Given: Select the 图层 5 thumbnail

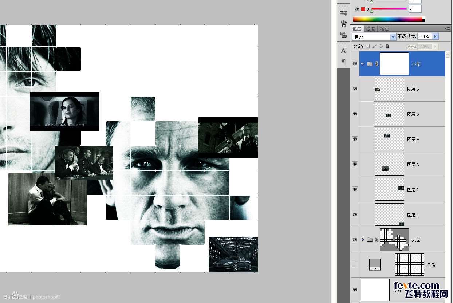Looking at the screenshot, I should click(x=390, y=114).
